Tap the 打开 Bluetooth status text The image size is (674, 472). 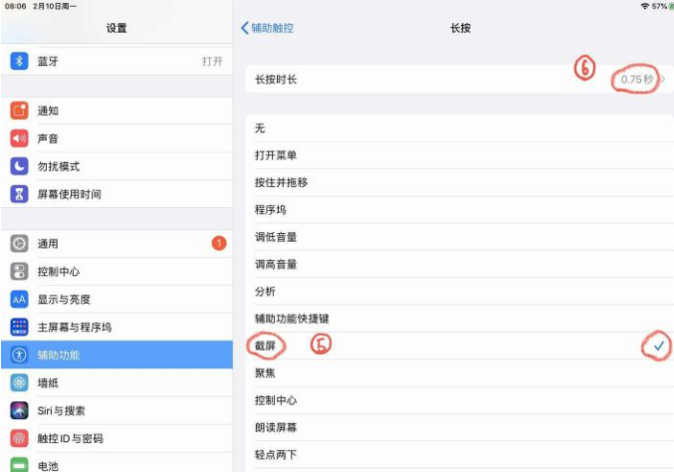[212, 62]
